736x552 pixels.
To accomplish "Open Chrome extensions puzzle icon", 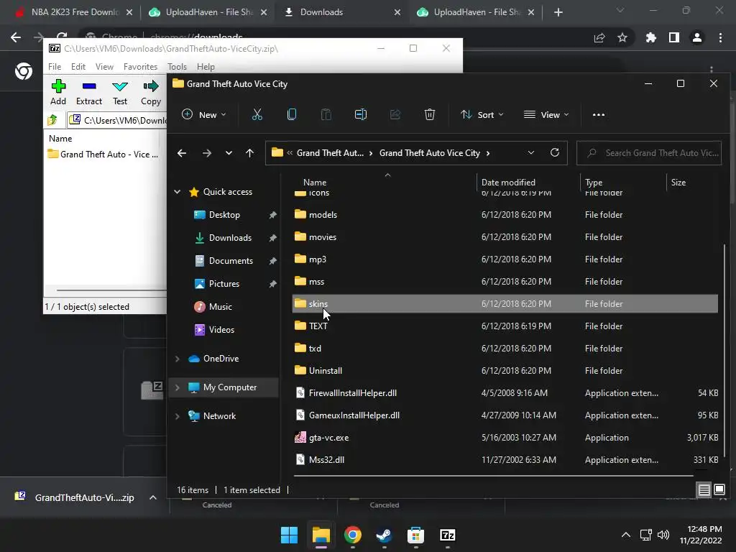I will coord(650,37).
